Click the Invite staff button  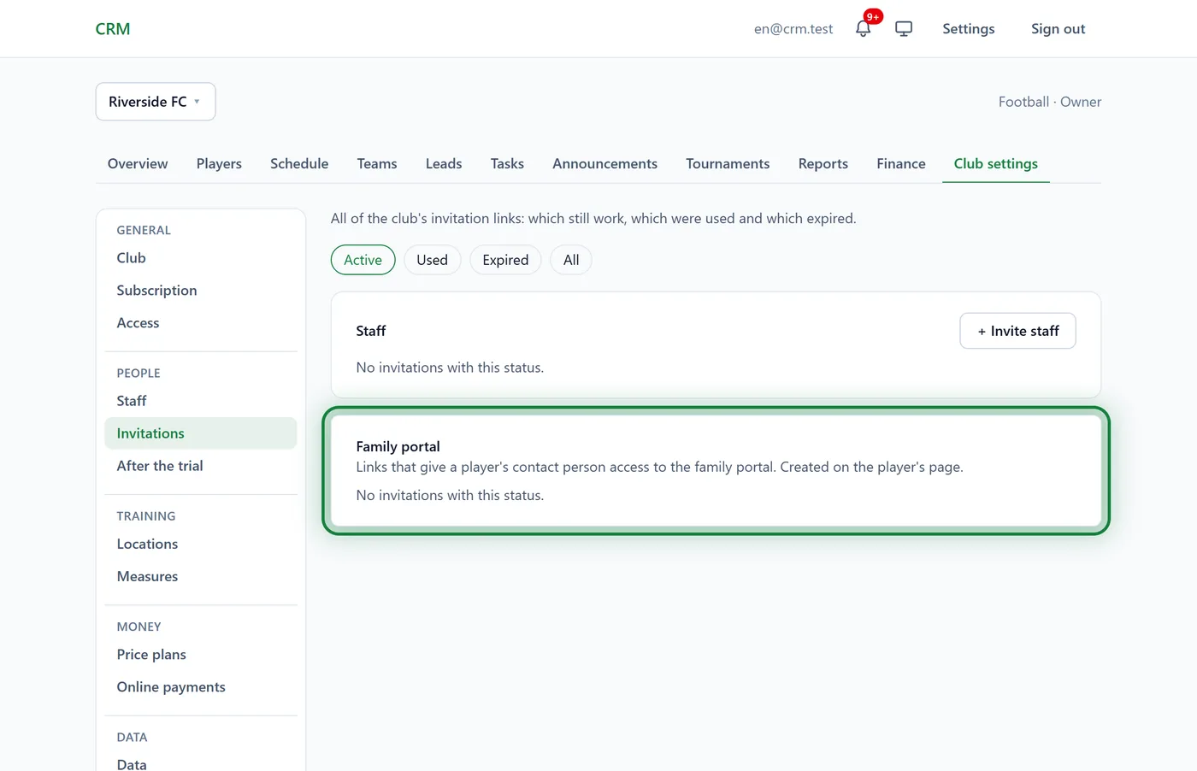1017,331
